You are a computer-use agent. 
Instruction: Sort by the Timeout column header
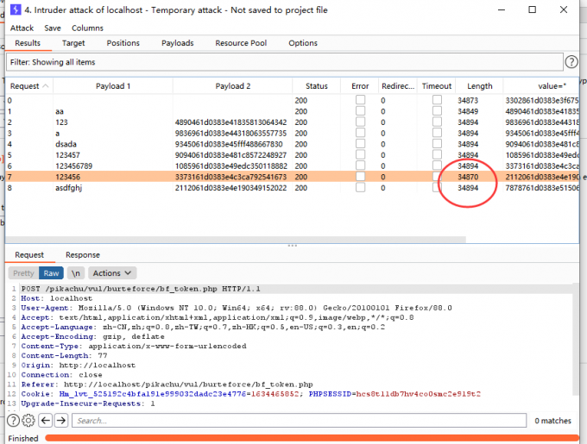437,86
